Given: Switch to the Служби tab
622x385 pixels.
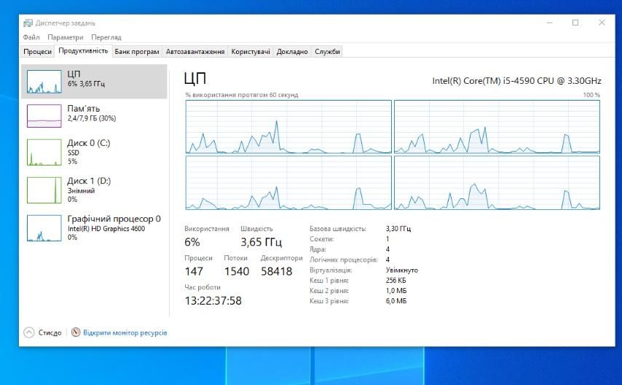Looking at the screenshot, I should click(327, 52).
